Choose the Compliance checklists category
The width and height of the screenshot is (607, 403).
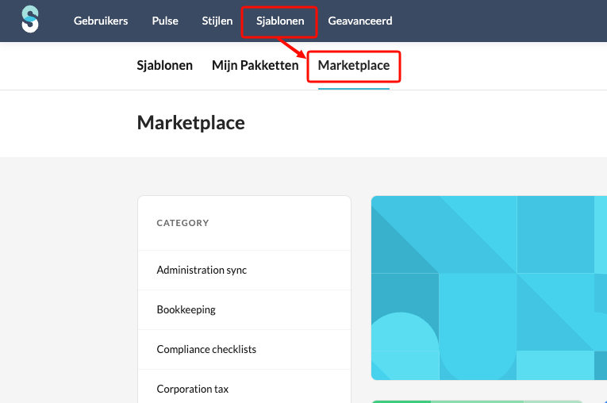pos(244,350)
